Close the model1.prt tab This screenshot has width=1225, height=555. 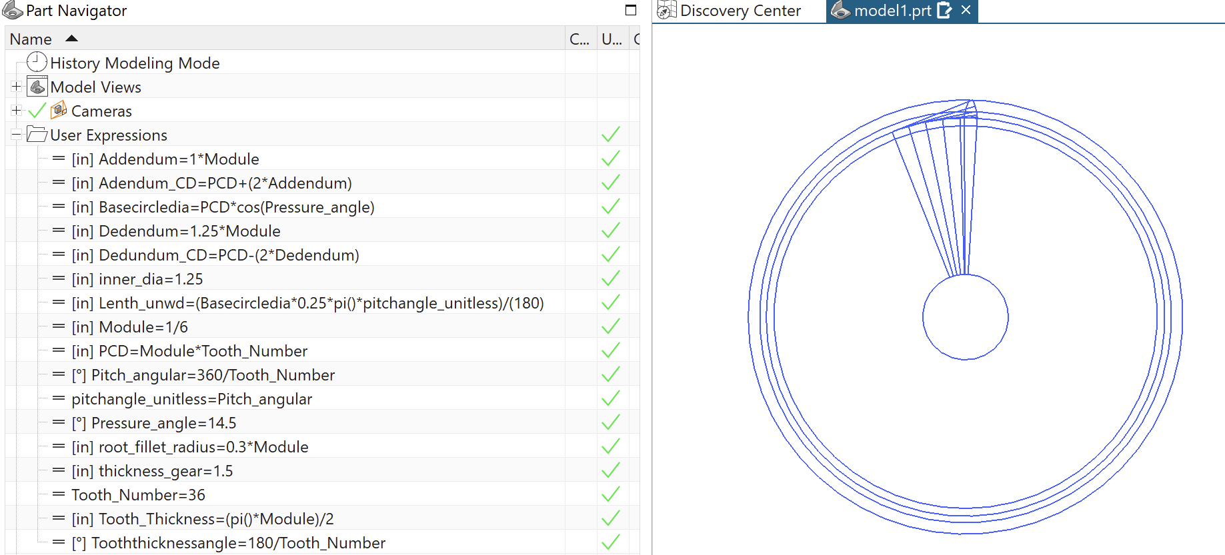(x=966, y=10)
